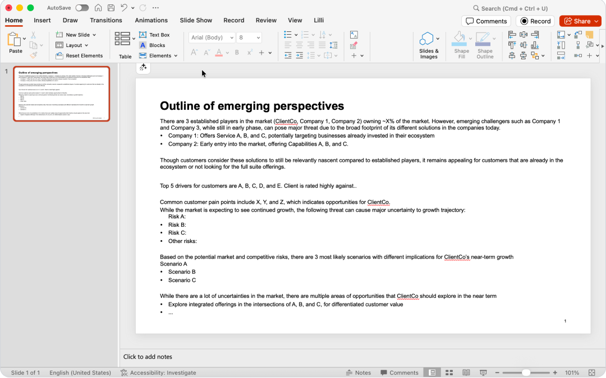Click the Save floppy disk icon
Viewport: 606px width, 378px height.
click(111, 8)
